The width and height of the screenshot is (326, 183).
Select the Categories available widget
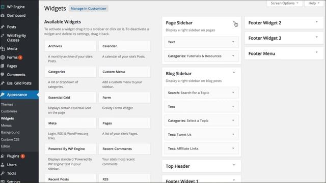[x=70, y=72]
